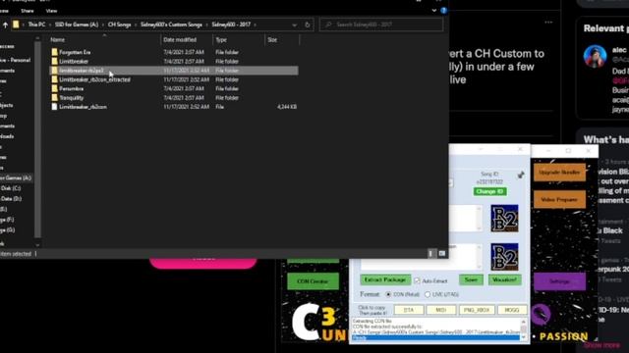The width and height of the screenshot is (629, 353).
Task: Click alec's profile avatar on Twitter
Action: coord(595,56)
